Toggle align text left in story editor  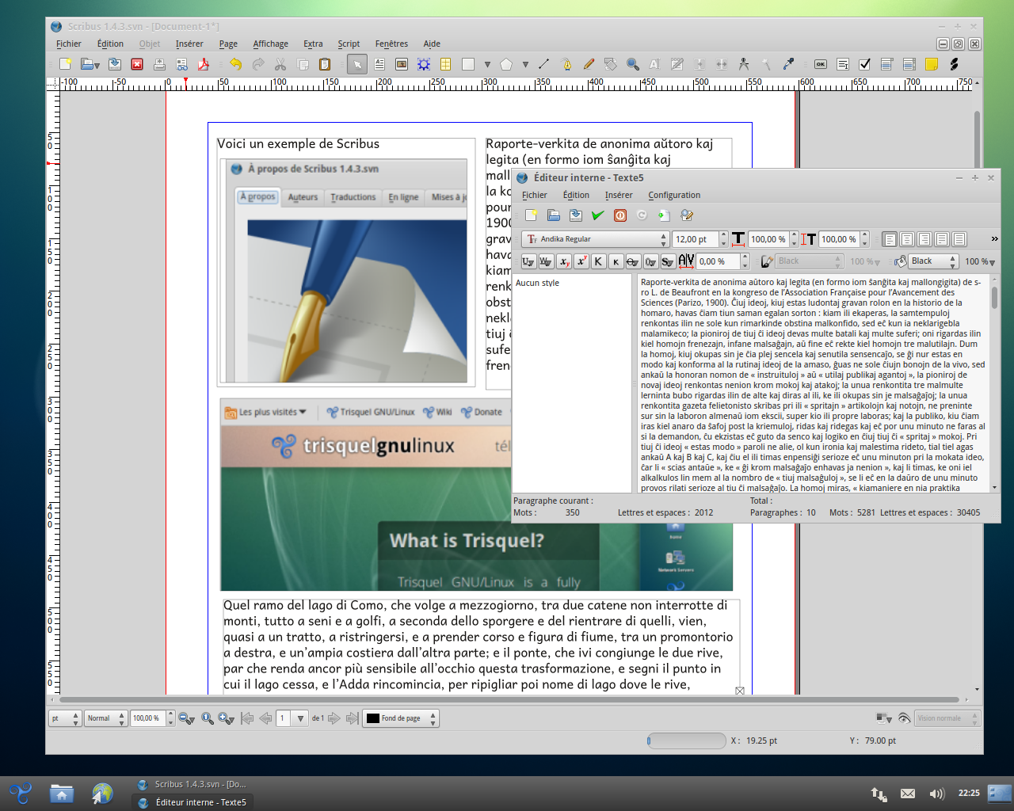(890, 238)
